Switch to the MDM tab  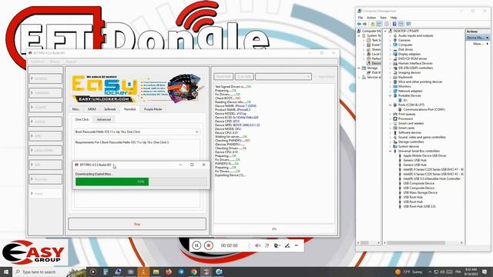pos(92,109)
